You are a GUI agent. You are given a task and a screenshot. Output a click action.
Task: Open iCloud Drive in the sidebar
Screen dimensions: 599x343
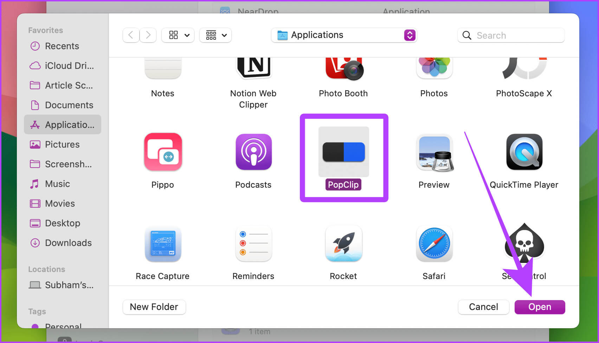click(63, 66)
